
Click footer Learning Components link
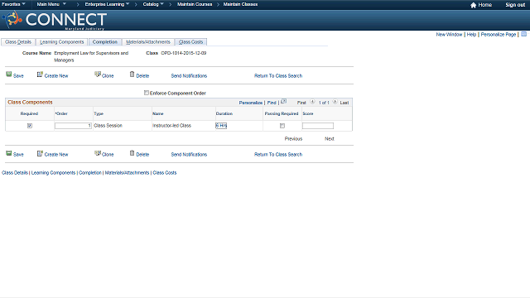tap(53, 173)
